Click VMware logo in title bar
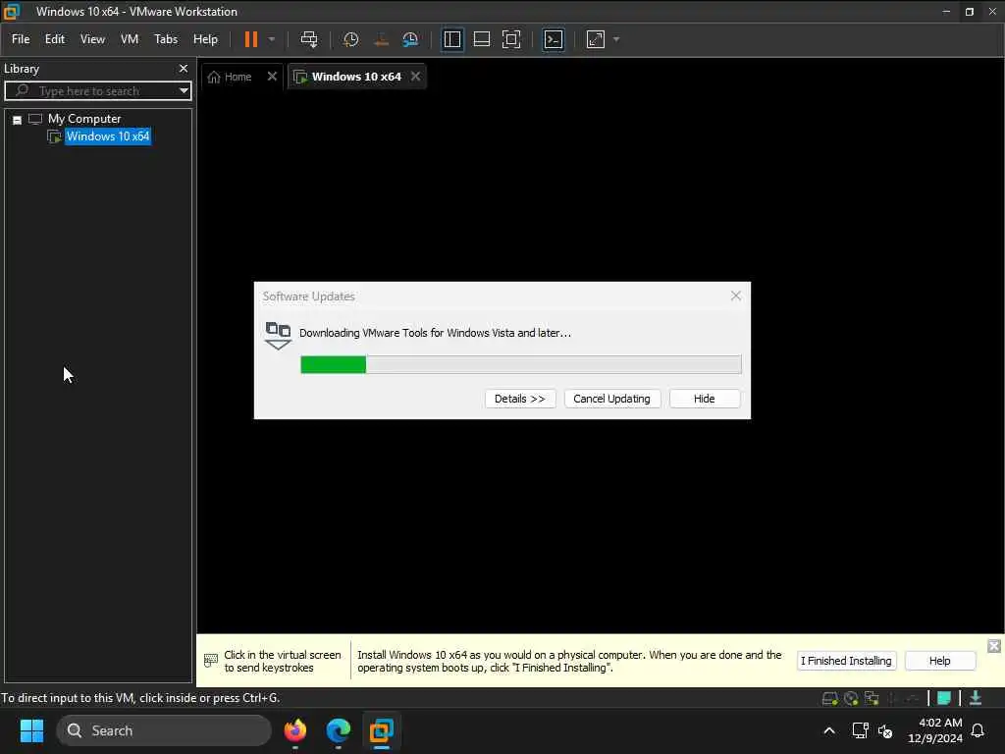 (12, 12)
